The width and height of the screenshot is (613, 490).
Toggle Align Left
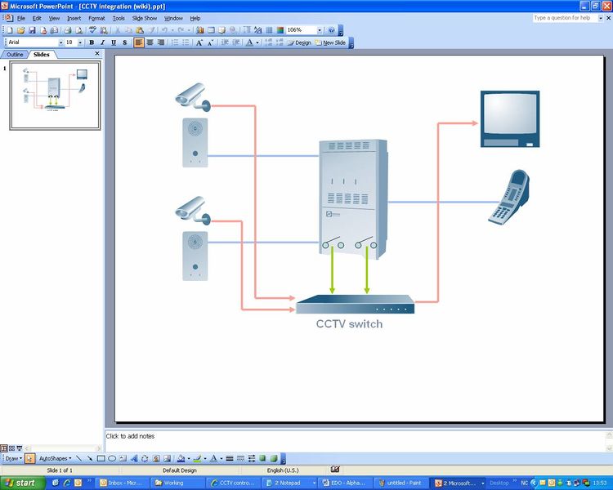[x=139, y=42]
